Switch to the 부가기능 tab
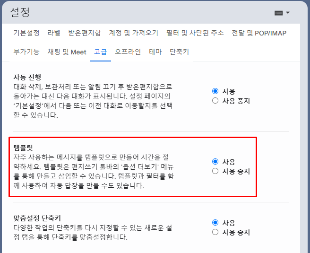 [26, 52]
